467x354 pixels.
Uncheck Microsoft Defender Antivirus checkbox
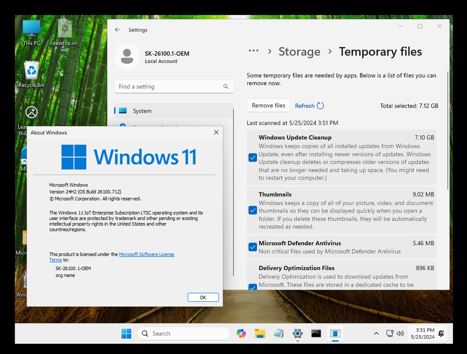click(253, 247)
